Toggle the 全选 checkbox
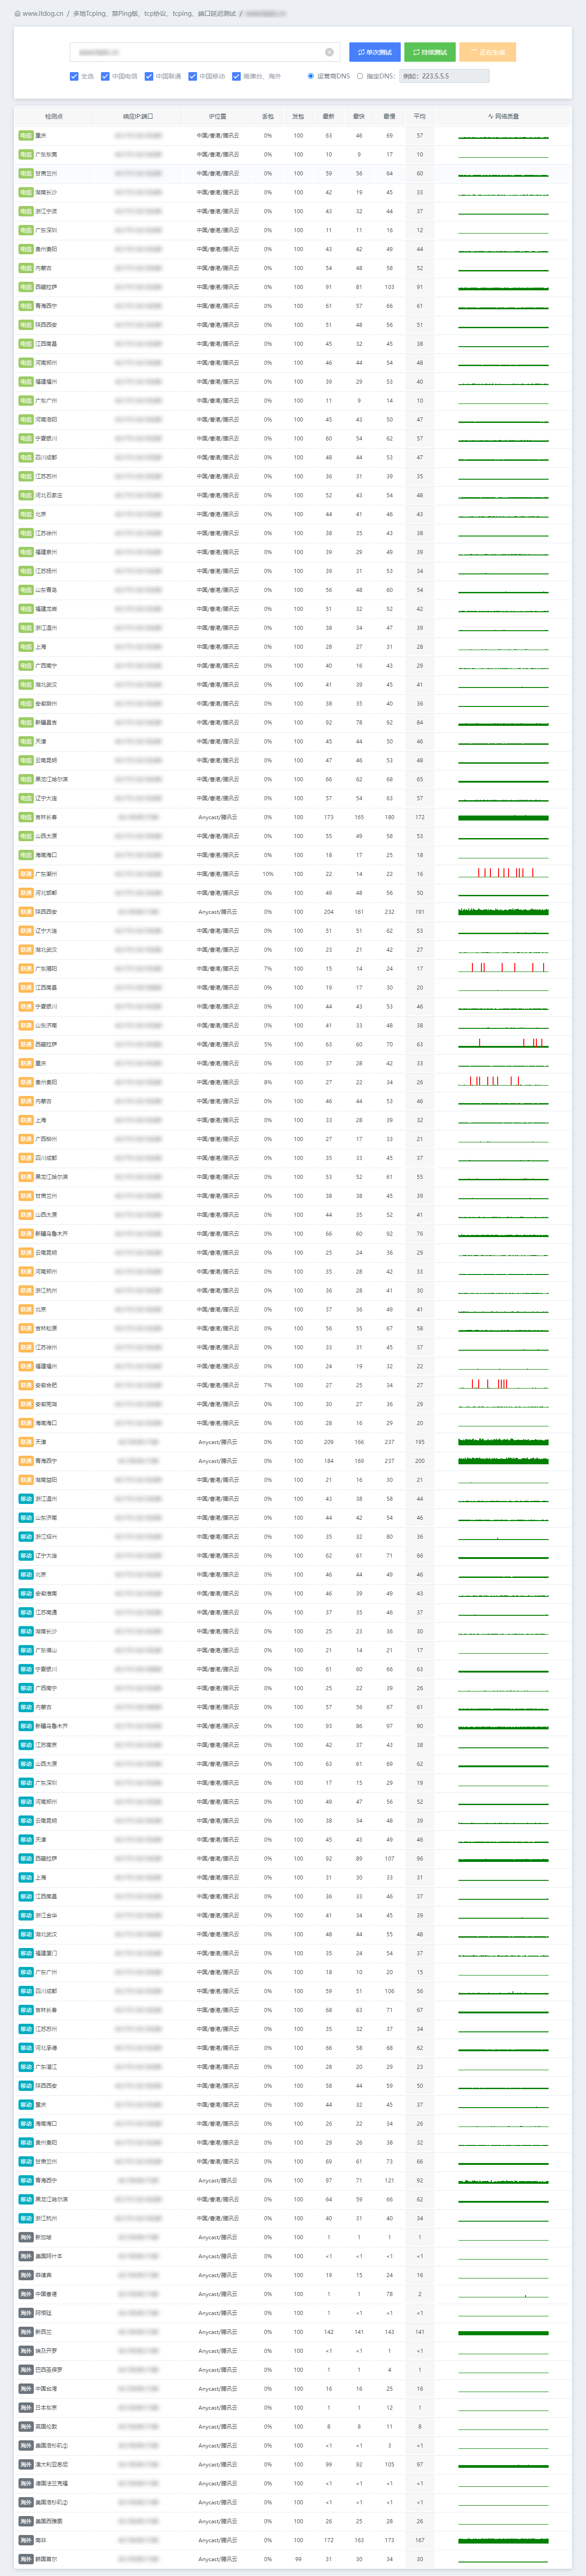 (x=74, y=76)
